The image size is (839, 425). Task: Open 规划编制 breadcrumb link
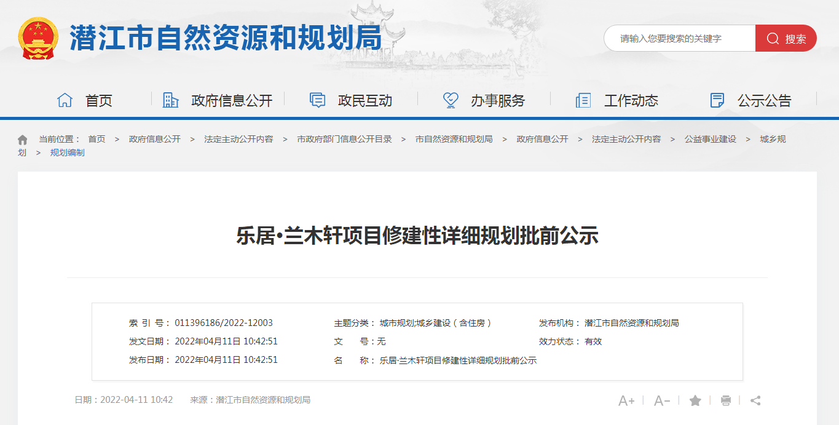(x=67, y=153)
